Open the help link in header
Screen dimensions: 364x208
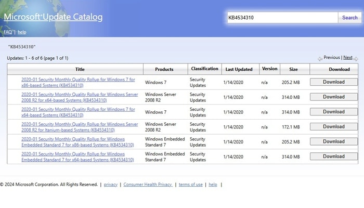click(x=22, y=32)
